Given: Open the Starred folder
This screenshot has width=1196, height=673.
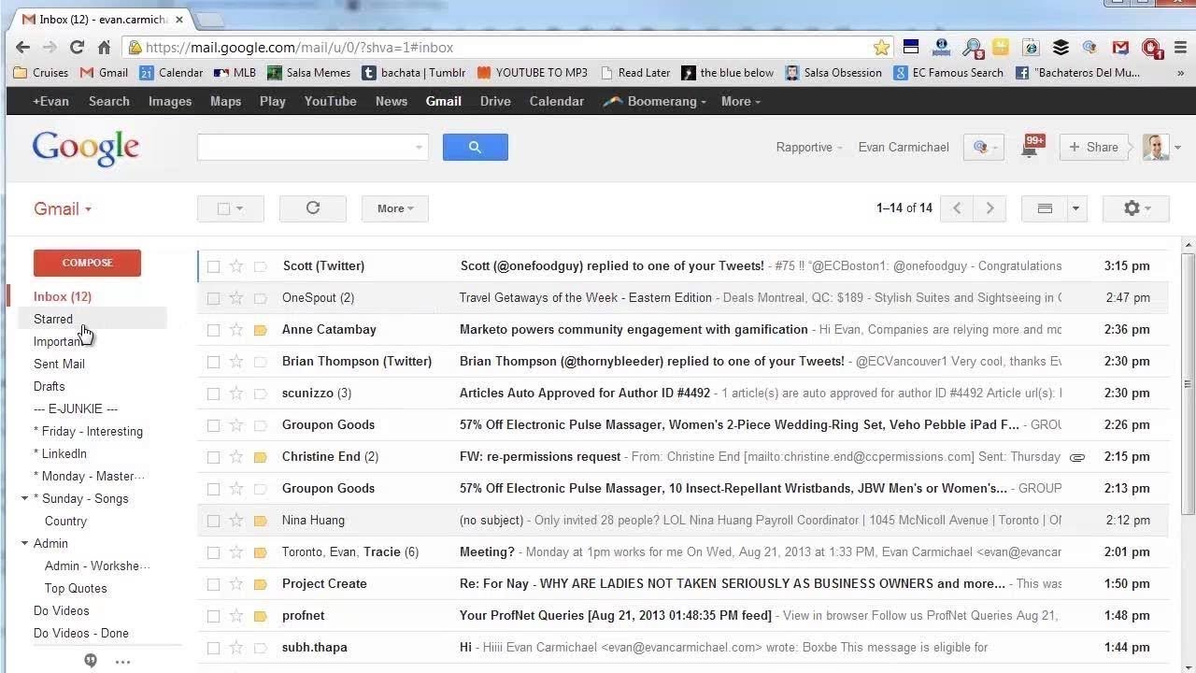Looking at the screenshot, I should 53,319.
